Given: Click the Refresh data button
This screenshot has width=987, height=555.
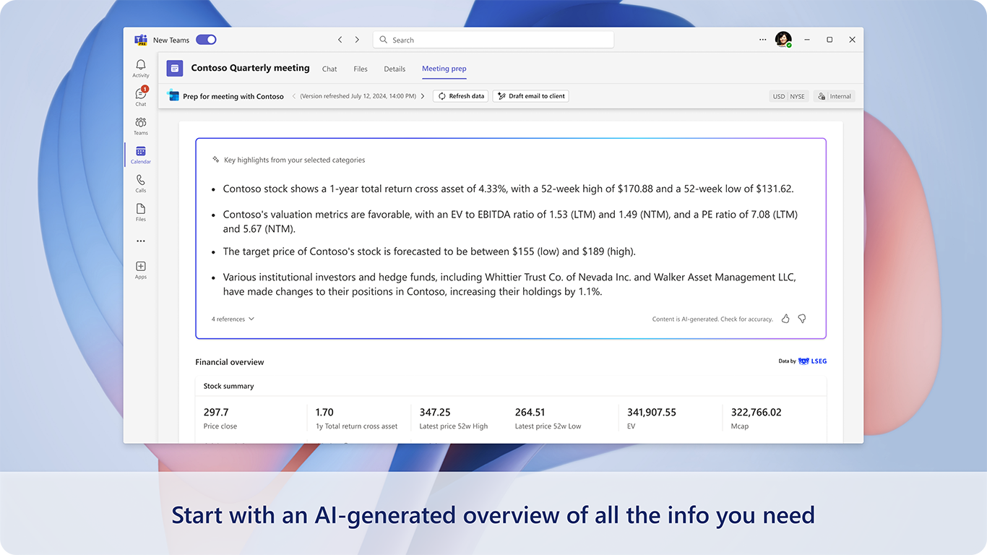Looking at the screenshot, I should pyautogui.click(x=461, y=96).
